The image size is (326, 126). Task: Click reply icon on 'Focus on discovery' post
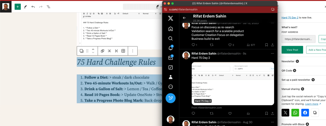[x=193, y=45]
